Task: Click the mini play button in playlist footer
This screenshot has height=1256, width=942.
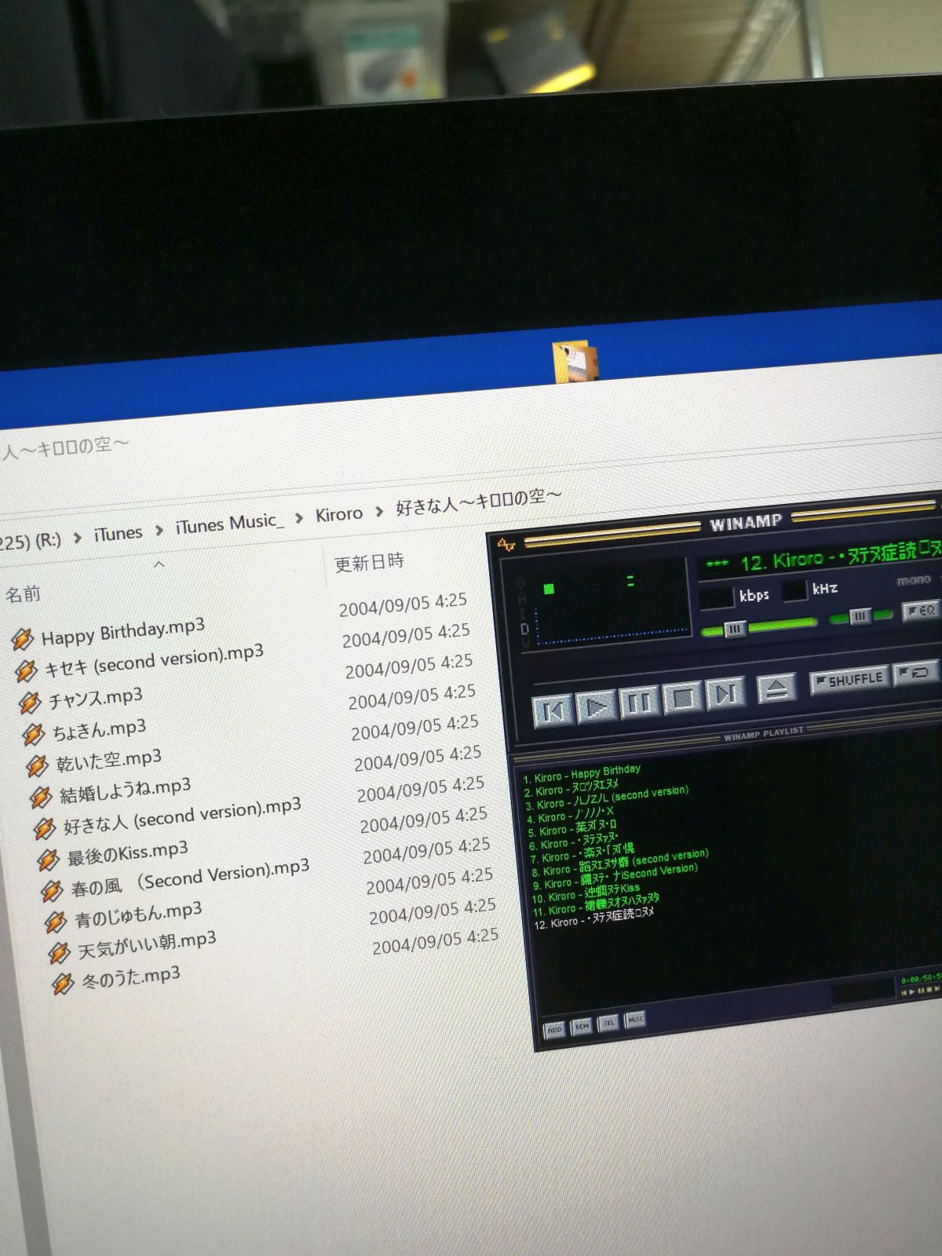Action: tap(912, 992)
